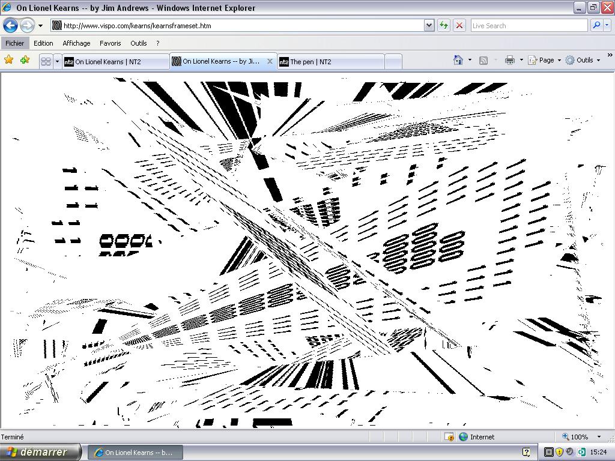The width and height of the screenshot is (615, 461).
Task: Open the tab list dropdown arrow
Action: [x=57, y=62]
